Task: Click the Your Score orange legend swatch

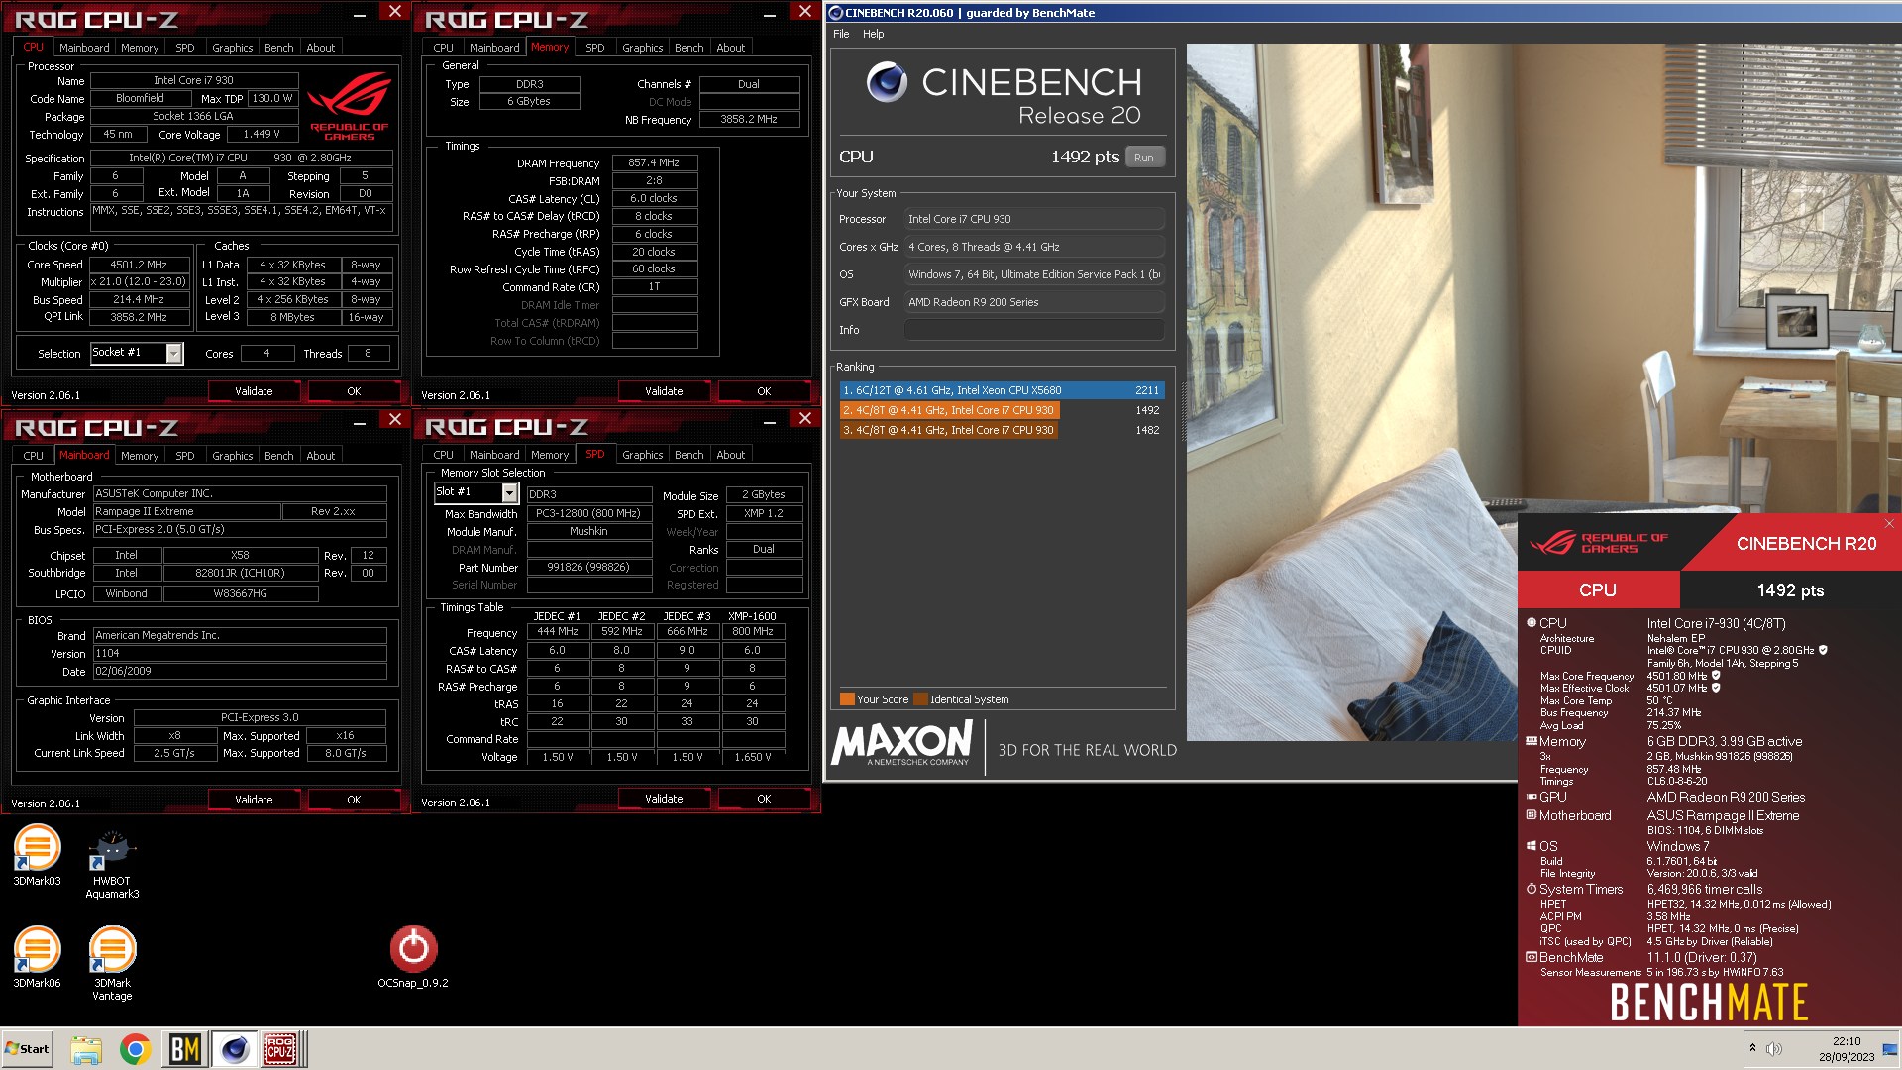Action: point(847,699)
